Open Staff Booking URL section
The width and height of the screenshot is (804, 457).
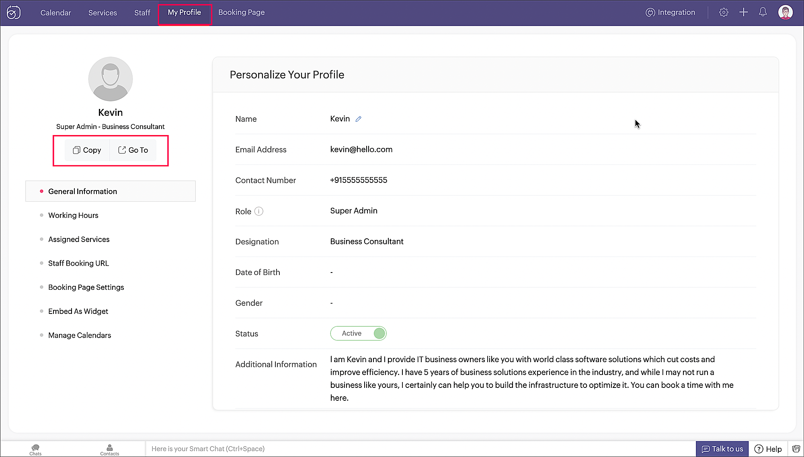click(78, 263)
